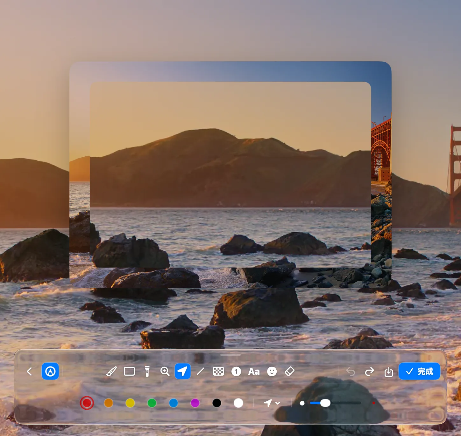Choose the orange color swatch
This screenshot has height=436, width=461.
(109, 403)
